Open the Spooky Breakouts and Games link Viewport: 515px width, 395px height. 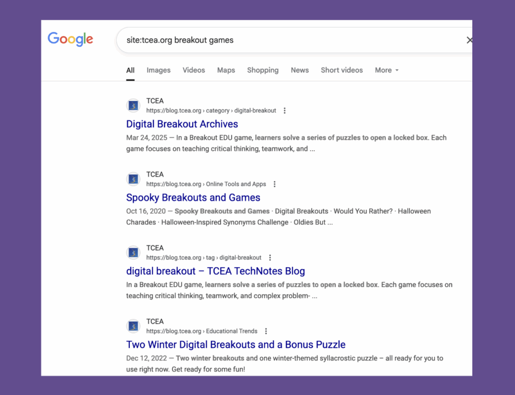[x=193, y=197]
